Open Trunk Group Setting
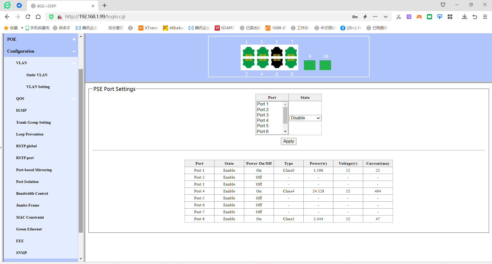The image size is (492, 264). click(x=33, y=122)
